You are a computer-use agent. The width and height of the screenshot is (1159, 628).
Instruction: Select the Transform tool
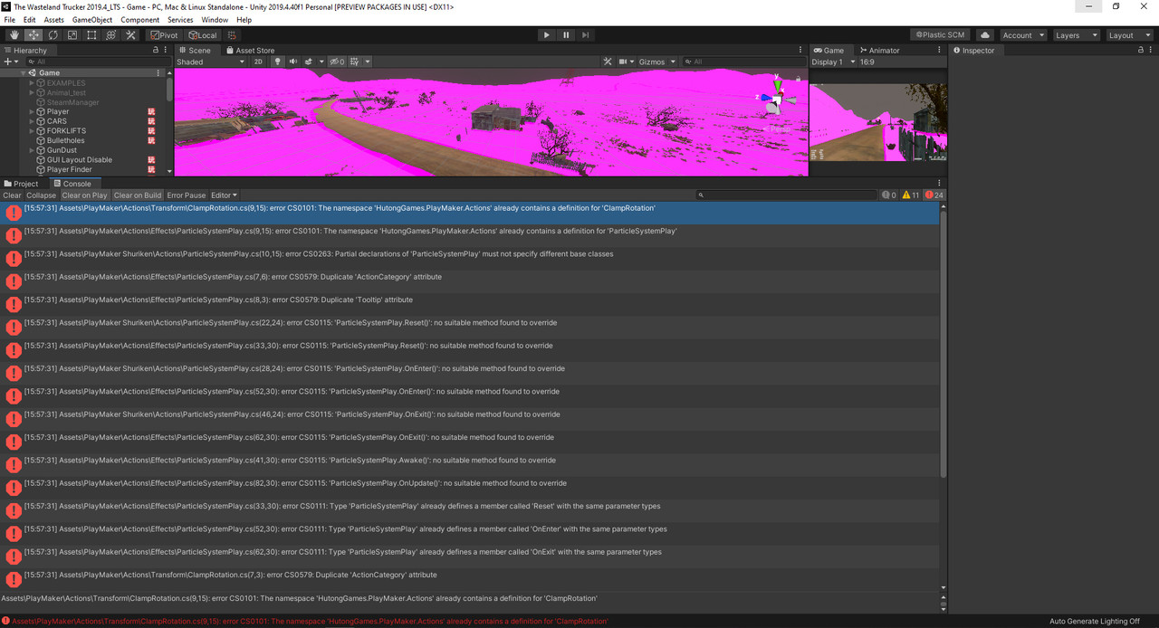pos(111,35)
